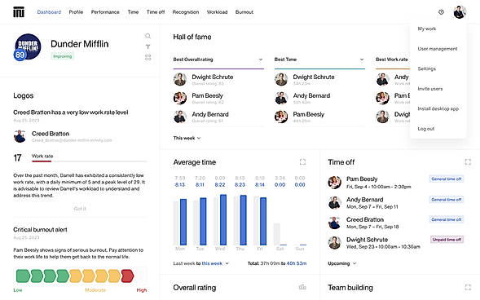The width and height of the screenshot is (480, 300).
Task: Expand the Team building widget fullscreen icon
Action: coord(468,287)
